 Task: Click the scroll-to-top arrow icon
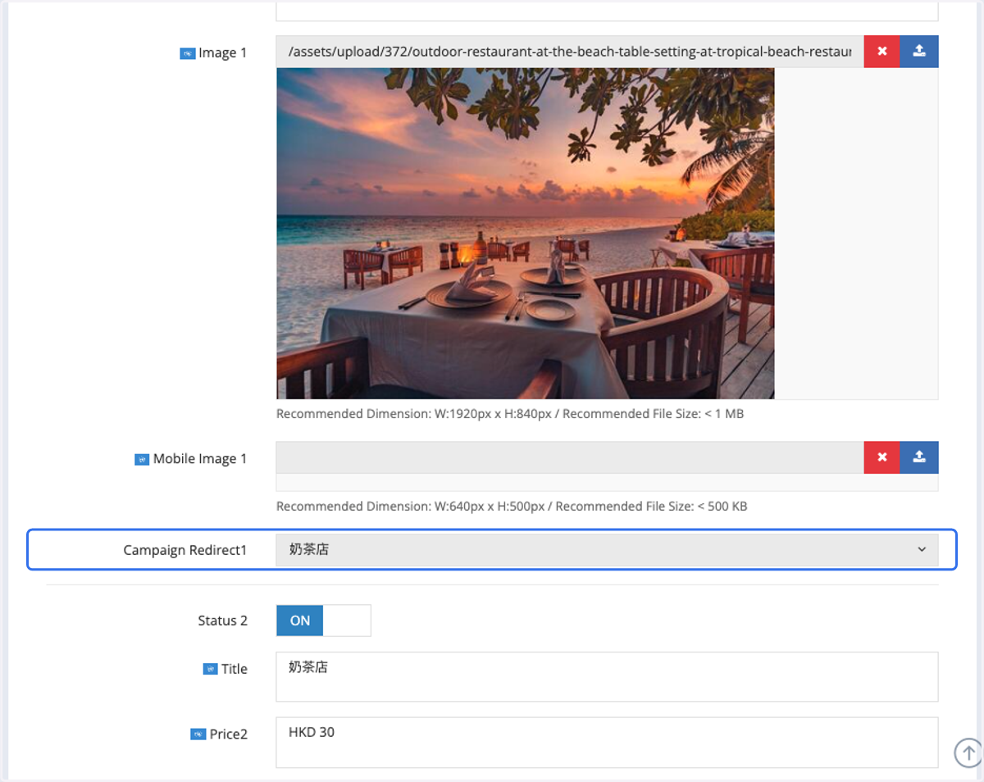[968, 751]
